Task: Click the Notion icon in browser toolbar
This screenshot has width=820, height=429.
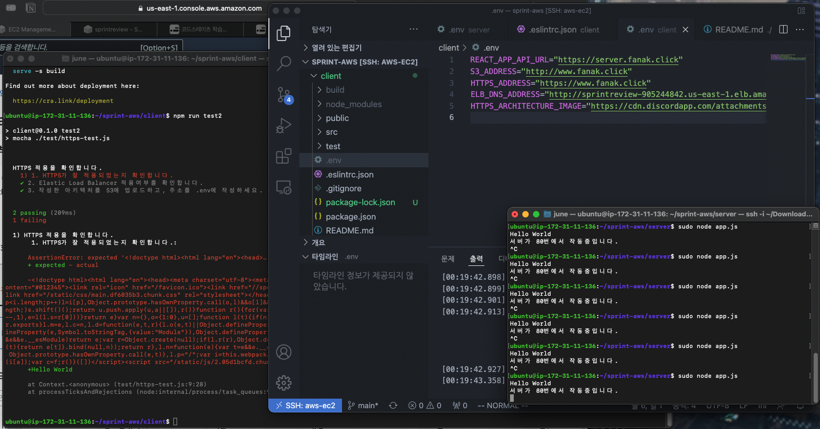Action: pos(31,8)
